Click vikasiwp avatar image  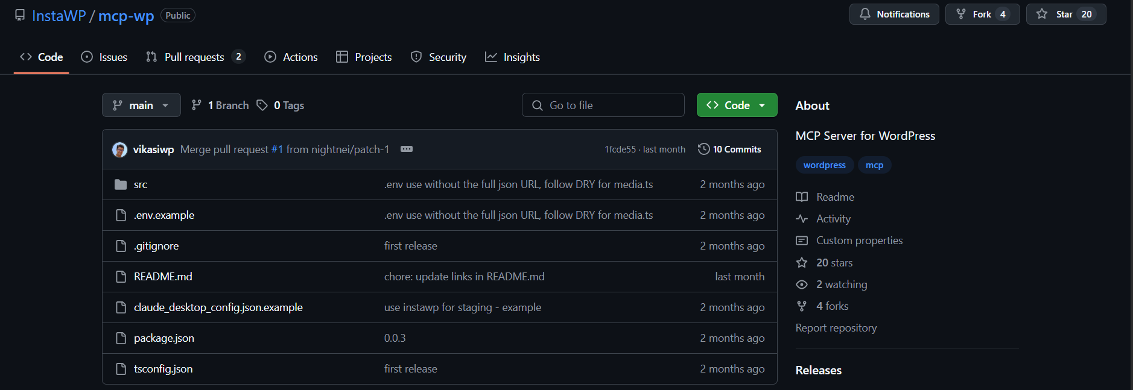point(119,149)
